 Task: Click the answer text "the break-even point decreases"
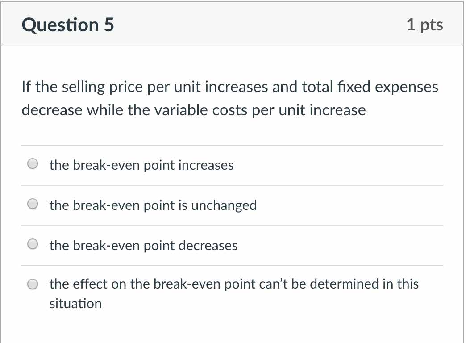[x=143, y=245]
